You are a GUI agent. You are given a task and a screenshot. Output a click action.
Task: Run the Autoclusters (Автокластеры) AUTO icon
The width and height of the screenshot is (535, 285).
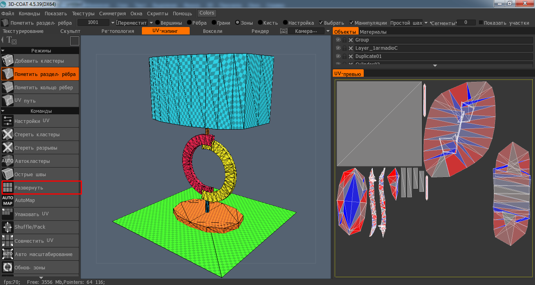7,161
